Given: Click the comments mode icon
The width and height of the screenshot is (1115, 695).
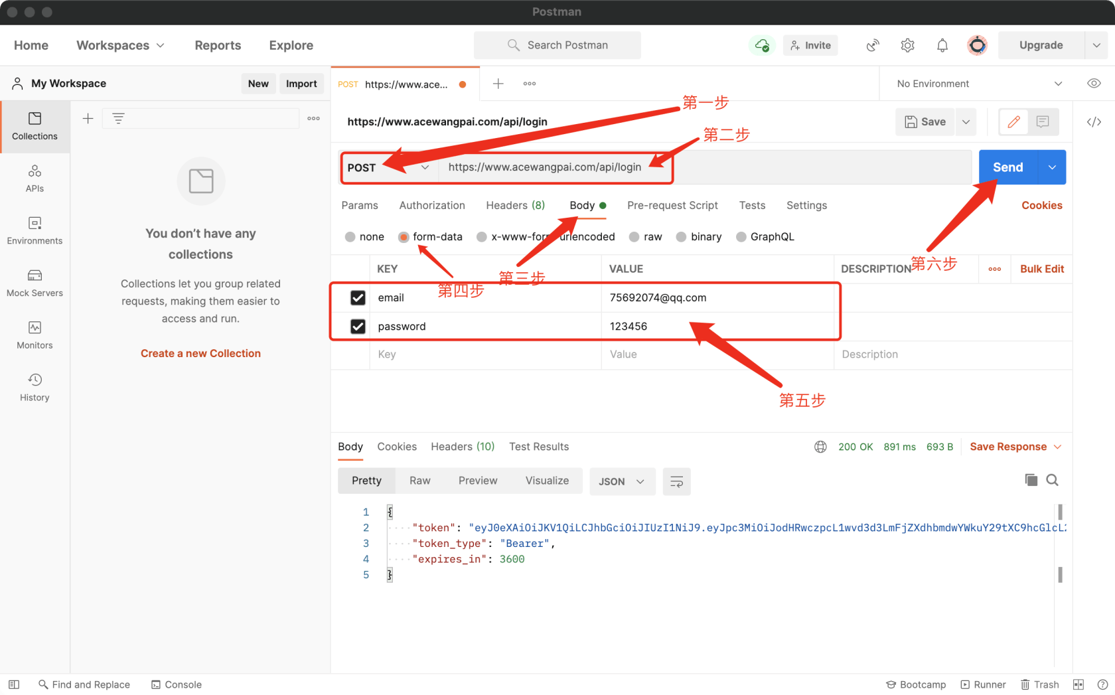Looking at the screenshot, I should [1043, 121].
